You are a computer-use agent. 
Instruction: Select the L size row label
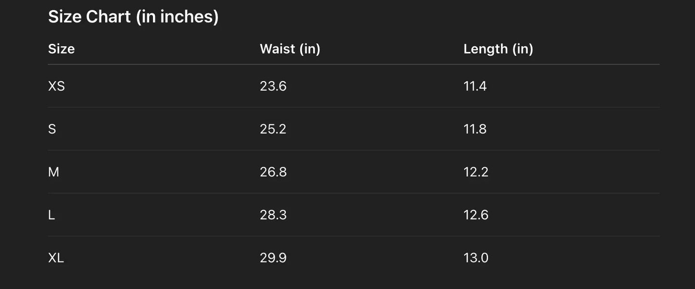[x=51, y=215]
